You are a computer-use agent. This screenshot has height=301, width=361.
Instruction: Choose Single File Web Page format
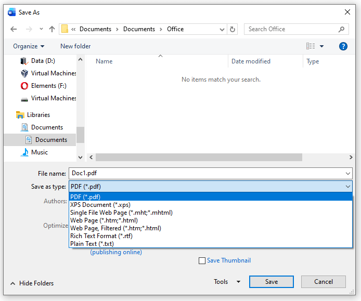tap(211, 213)
